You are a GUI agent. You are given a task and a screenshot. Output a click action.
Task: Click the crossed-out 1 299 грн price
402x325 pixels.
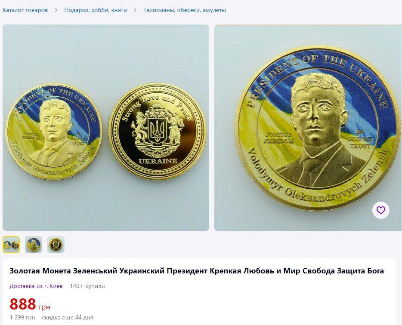[22, 318]
